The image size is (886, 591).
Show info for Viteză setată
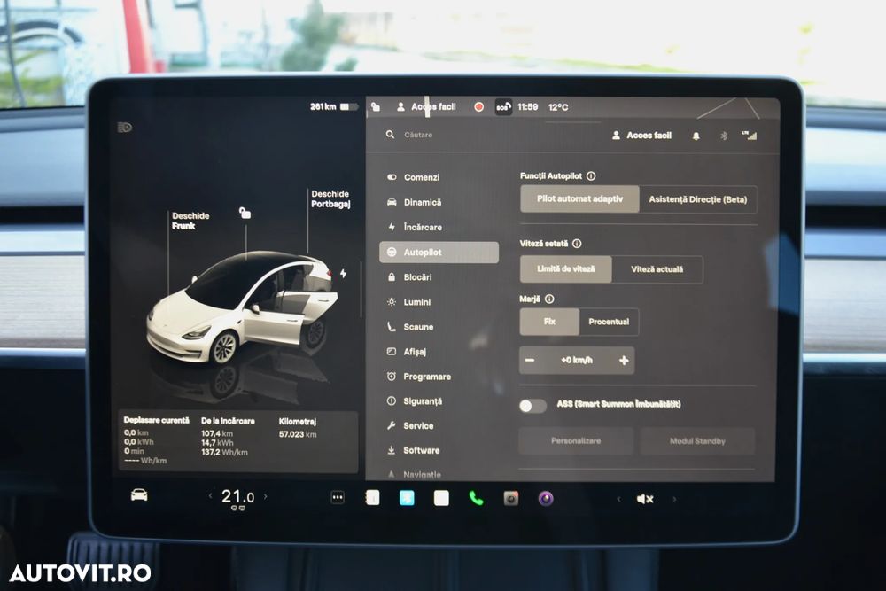[577, 244]
